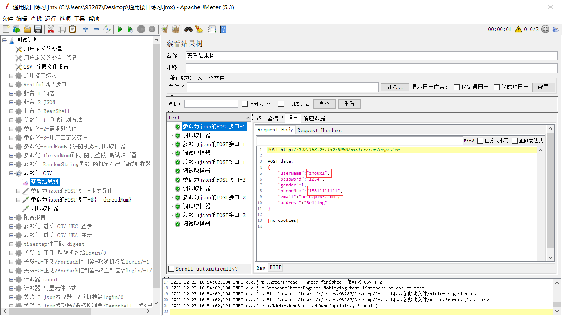This screenshot has width=562, height=316.
Task: Click the New test plan toolbar icon
Action: (6, 29)
